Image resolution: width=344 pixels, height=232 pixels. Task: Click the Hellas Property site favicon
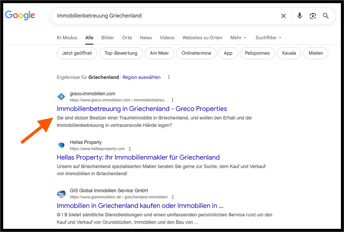[x=61, y=145]
